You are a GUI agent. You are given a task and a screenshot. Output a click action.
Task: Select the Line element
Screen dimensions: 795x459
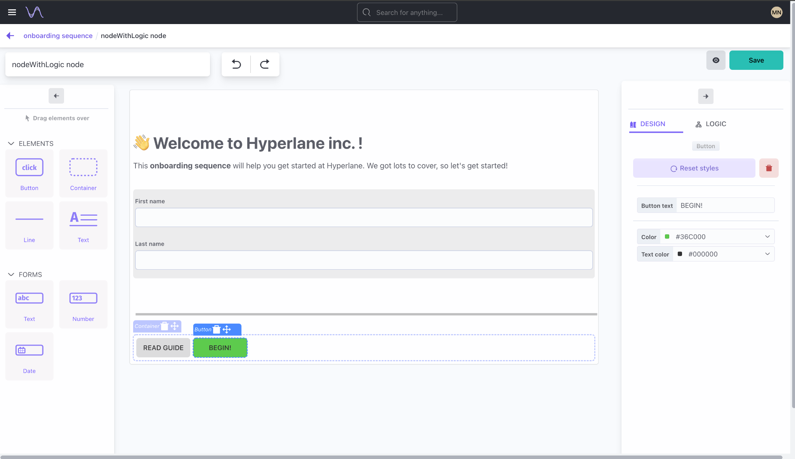pos(29,225)
